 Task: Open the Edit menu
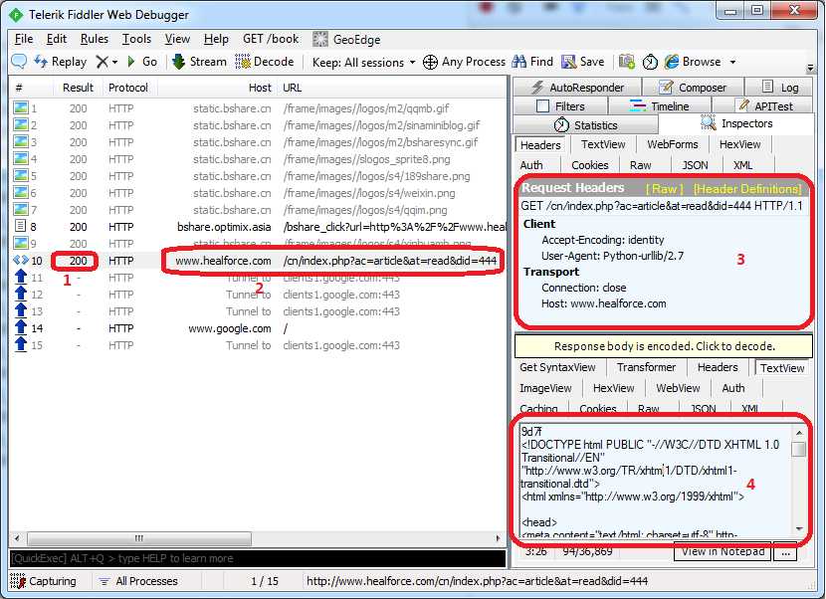coord(57,39)
